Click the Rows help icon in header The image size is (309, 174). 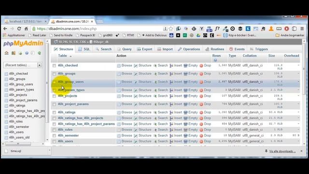(x=215, y=60)
